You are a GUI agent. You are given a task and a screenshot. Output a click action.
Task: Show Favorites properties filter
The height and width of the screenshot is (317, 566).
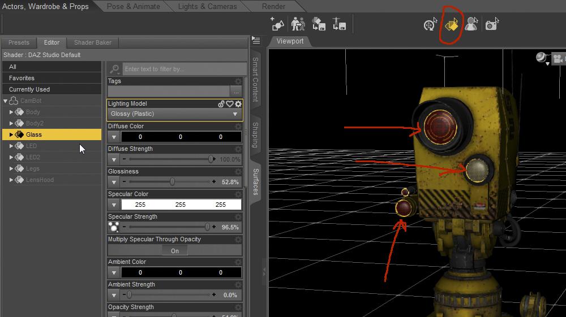coord(52,78)
